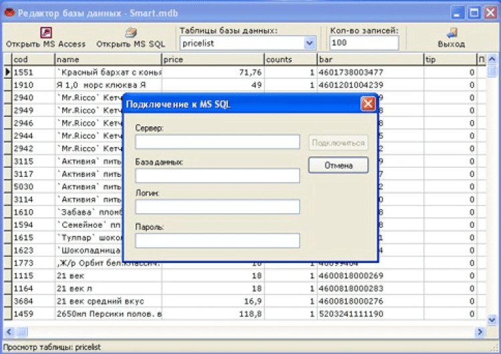The height and width of the screenshot is (354, 501).
Task: Click the Кол-во записей input field
Action: click(364, 43)
